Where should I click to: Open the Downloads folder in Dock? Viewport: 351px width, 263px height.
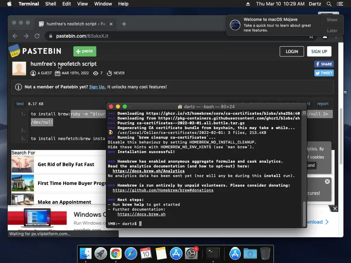coord(250,254)
